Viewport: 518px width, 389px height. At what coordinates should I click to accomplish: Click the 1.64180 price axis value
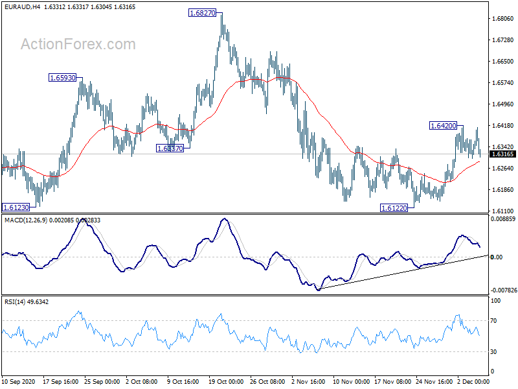click(503, 125)
